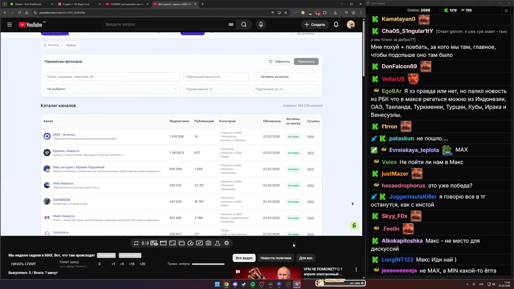Click the КОПИРОВАТЬ button next to the title

click(130, 255)
